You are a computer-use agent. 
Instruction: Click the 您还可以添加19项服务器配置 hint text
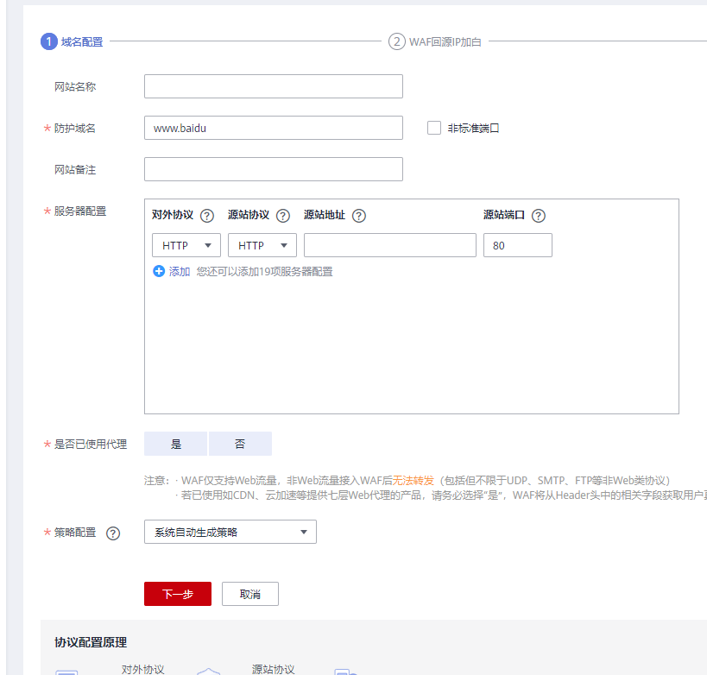click(x=265, y=271)
